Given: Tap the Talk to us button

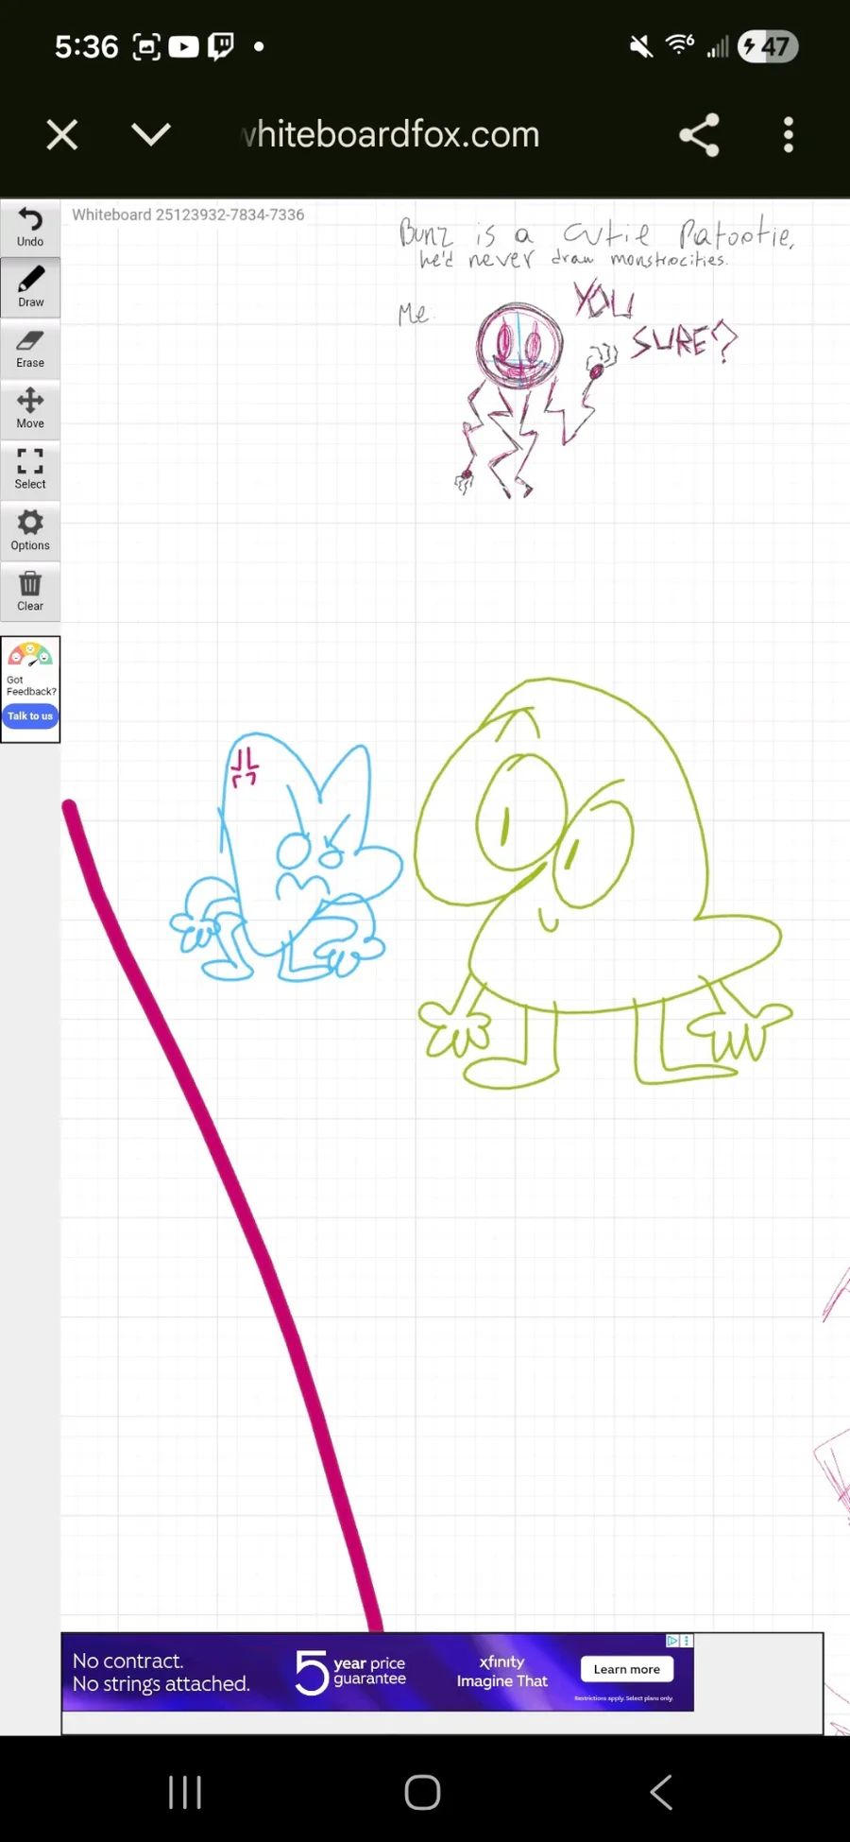Looking at the screenshot, I should pyautogui.click(x=30, y=716).
